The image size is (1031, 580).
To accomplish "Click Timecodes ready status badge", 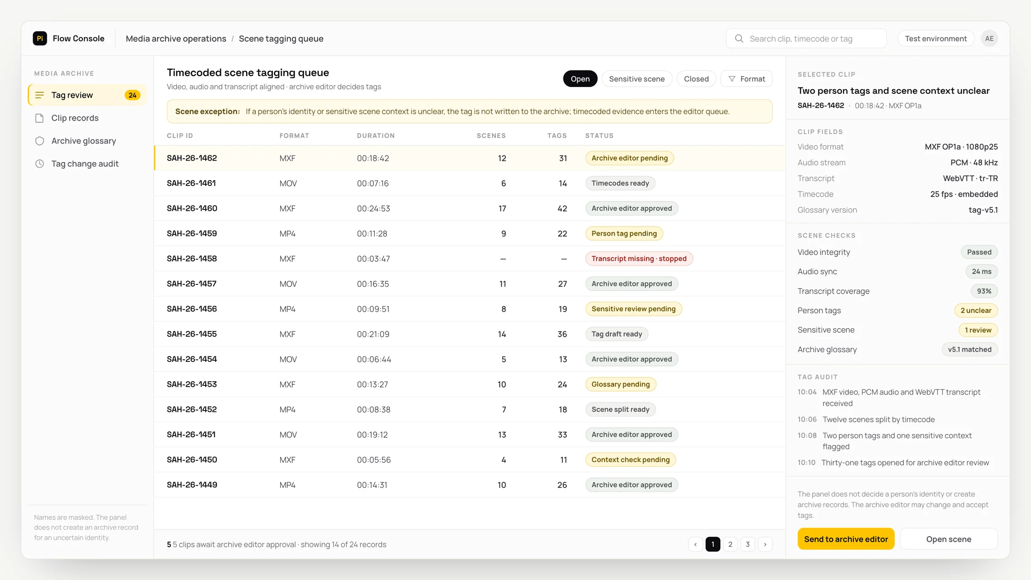I will pos(620,183).
